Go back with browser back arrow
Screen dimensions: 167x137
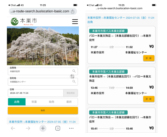coord(13,128)
